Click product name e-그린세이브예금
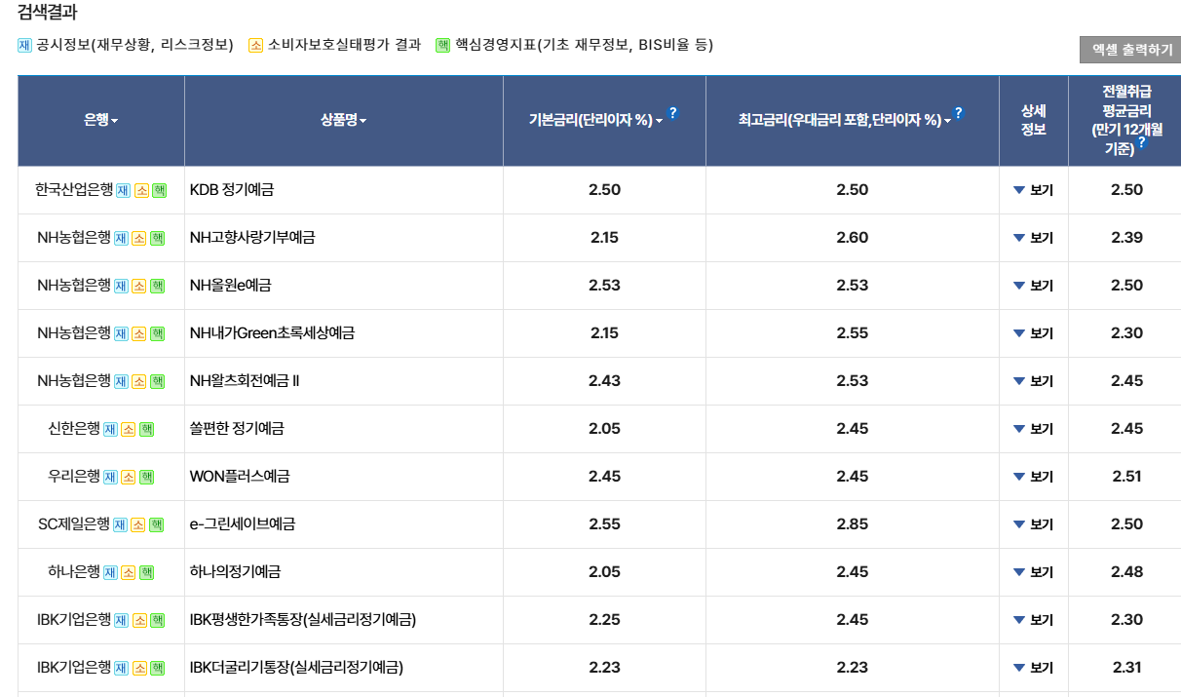Viewport: 1181px width, 697px height. pyautogui.click(x=243, y=524)
